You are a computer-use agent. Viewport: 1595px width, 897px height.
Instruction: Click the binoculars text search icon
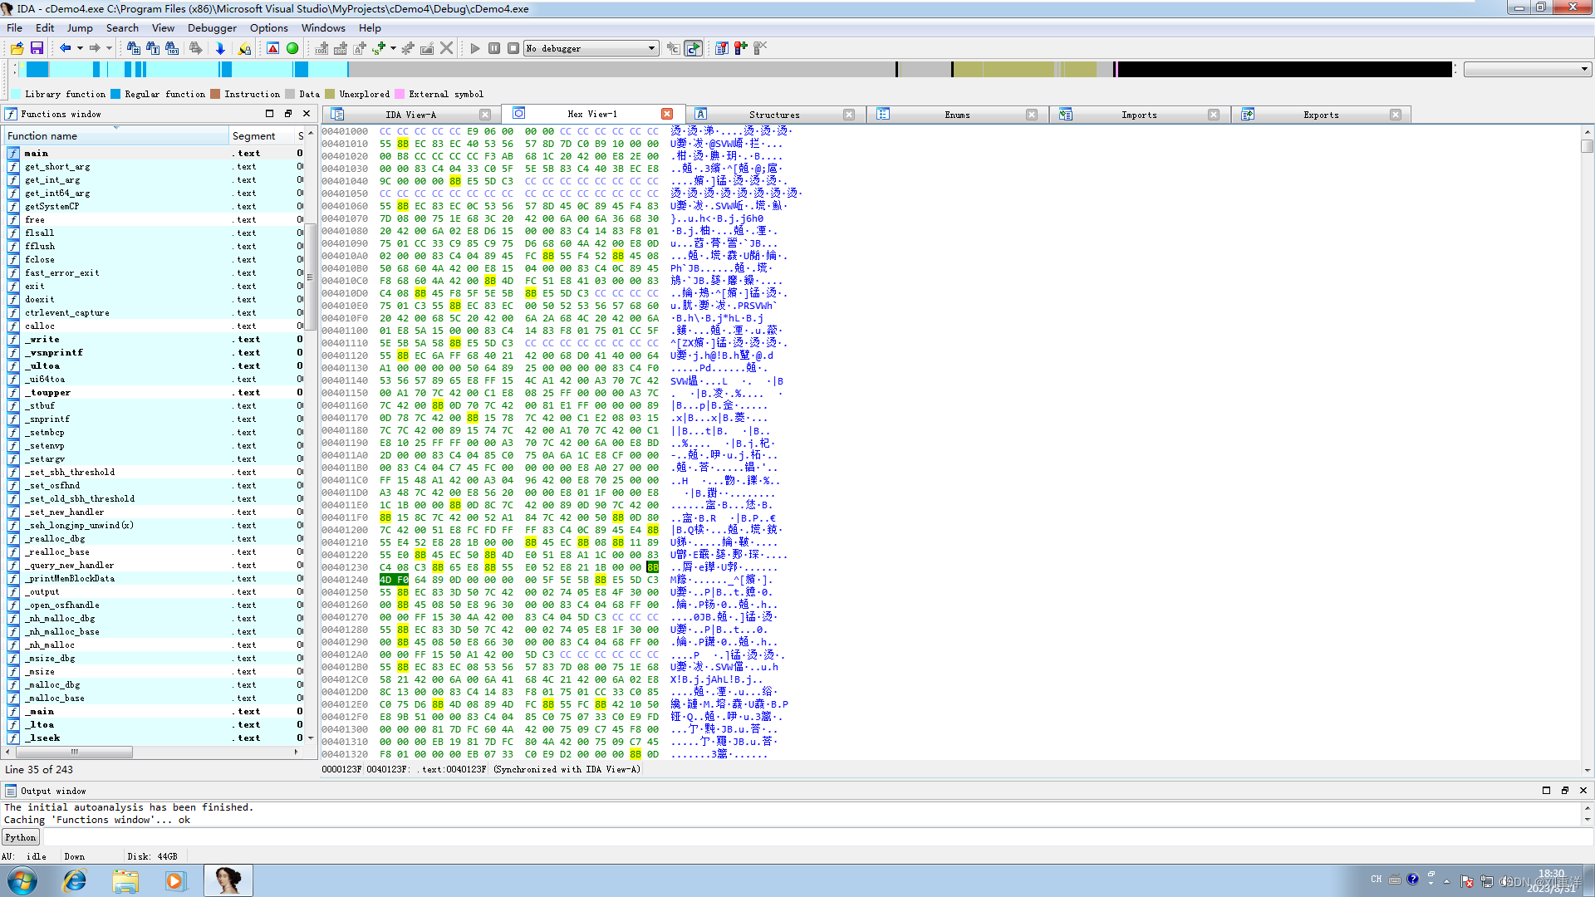click(x=152, y=48)
